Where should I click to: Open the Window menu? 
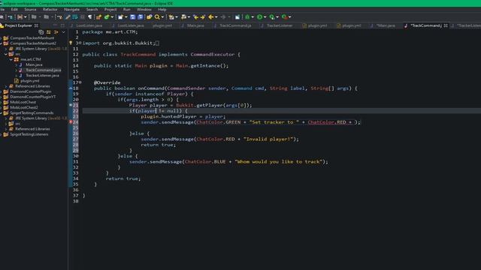pos(144,10)
